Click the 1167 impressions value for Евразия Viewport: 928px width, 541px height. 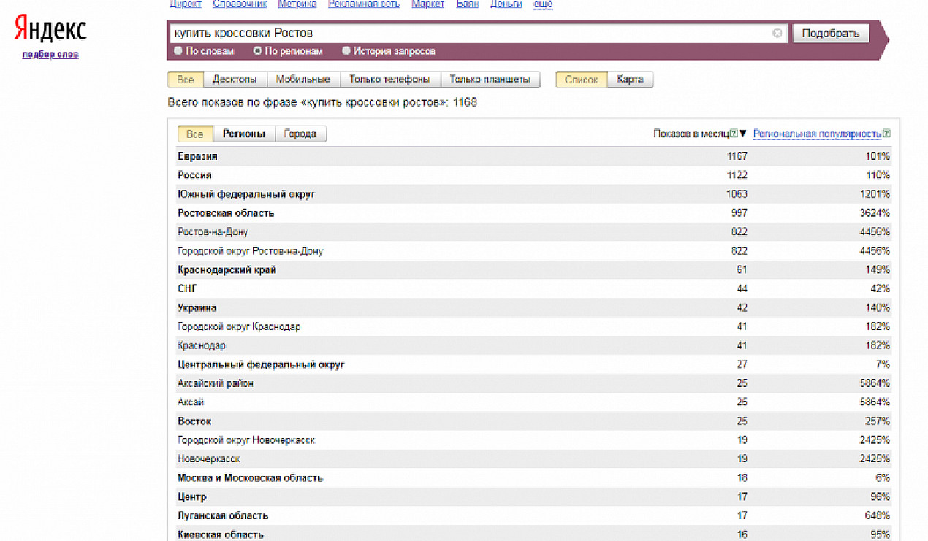(x=737, y=156)
